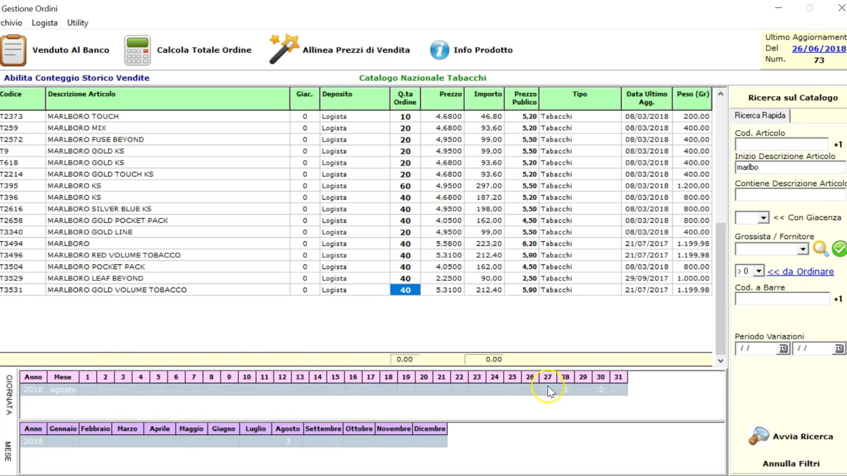Open first Periodo Variazioni calendar picker
The height and width of the screenshot is (476, 847).
[783, 349]
